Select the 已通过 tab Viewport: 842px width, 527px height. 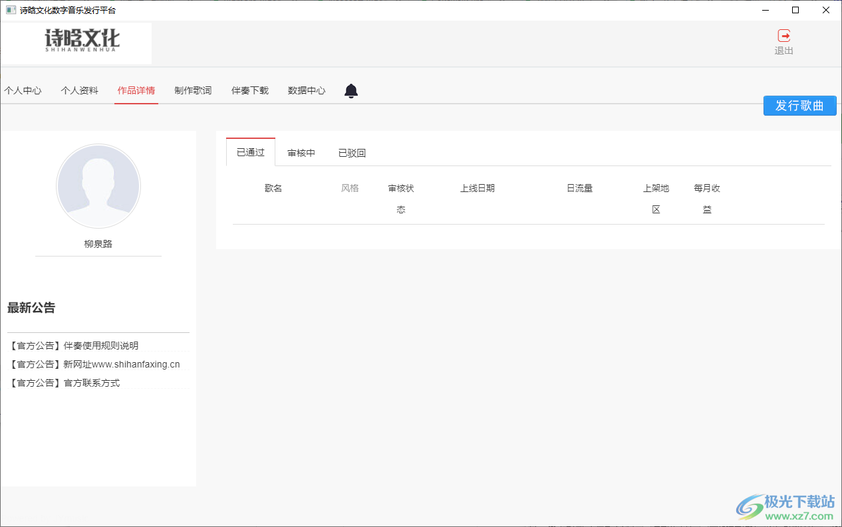250,152
